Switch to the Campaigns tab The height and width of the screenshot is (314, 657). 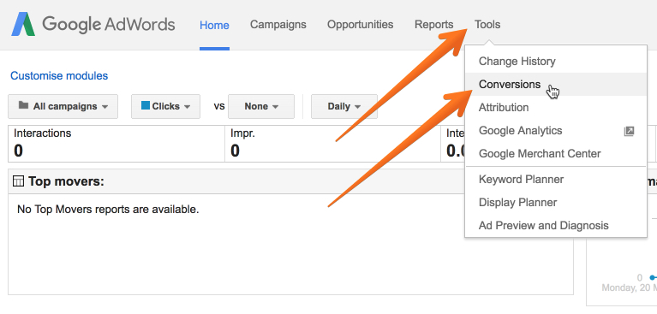point(278,25)
